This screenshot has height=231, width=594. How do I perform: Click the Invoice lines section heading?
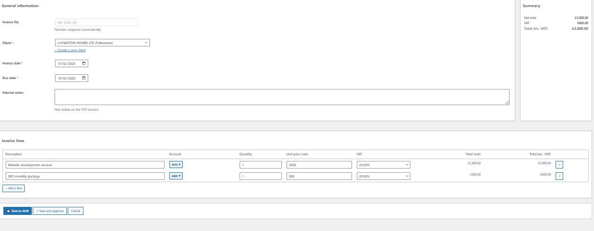pos(13,141)
